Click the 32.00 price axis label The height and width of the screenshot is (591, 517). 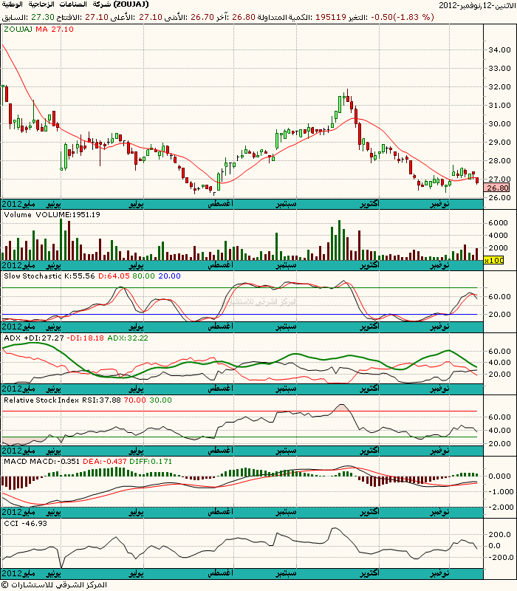click(x=499, y=86)
